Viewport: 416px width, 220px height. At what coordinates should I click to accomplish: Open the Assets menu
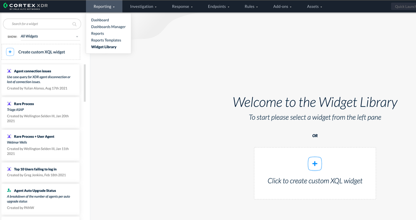pos(314,6)
